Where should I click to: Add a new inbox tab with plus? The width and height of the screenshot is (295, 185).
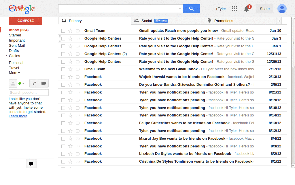tap(279, 21)
